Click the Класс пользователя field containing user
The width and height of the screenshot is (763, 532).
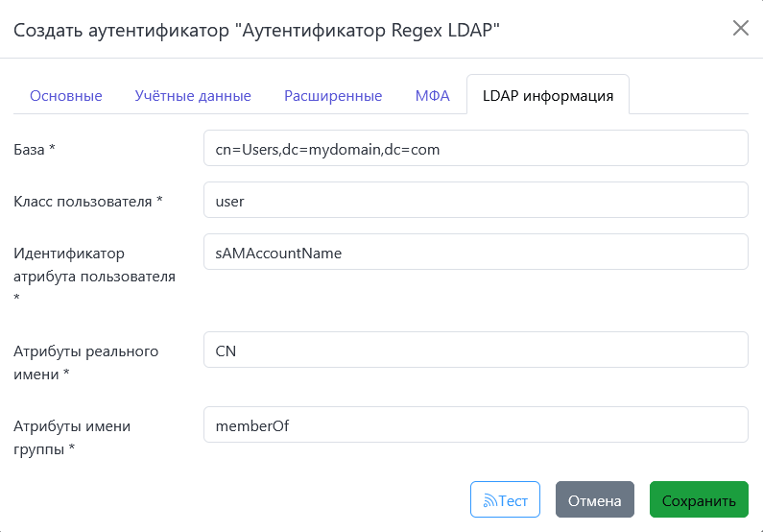475,201
